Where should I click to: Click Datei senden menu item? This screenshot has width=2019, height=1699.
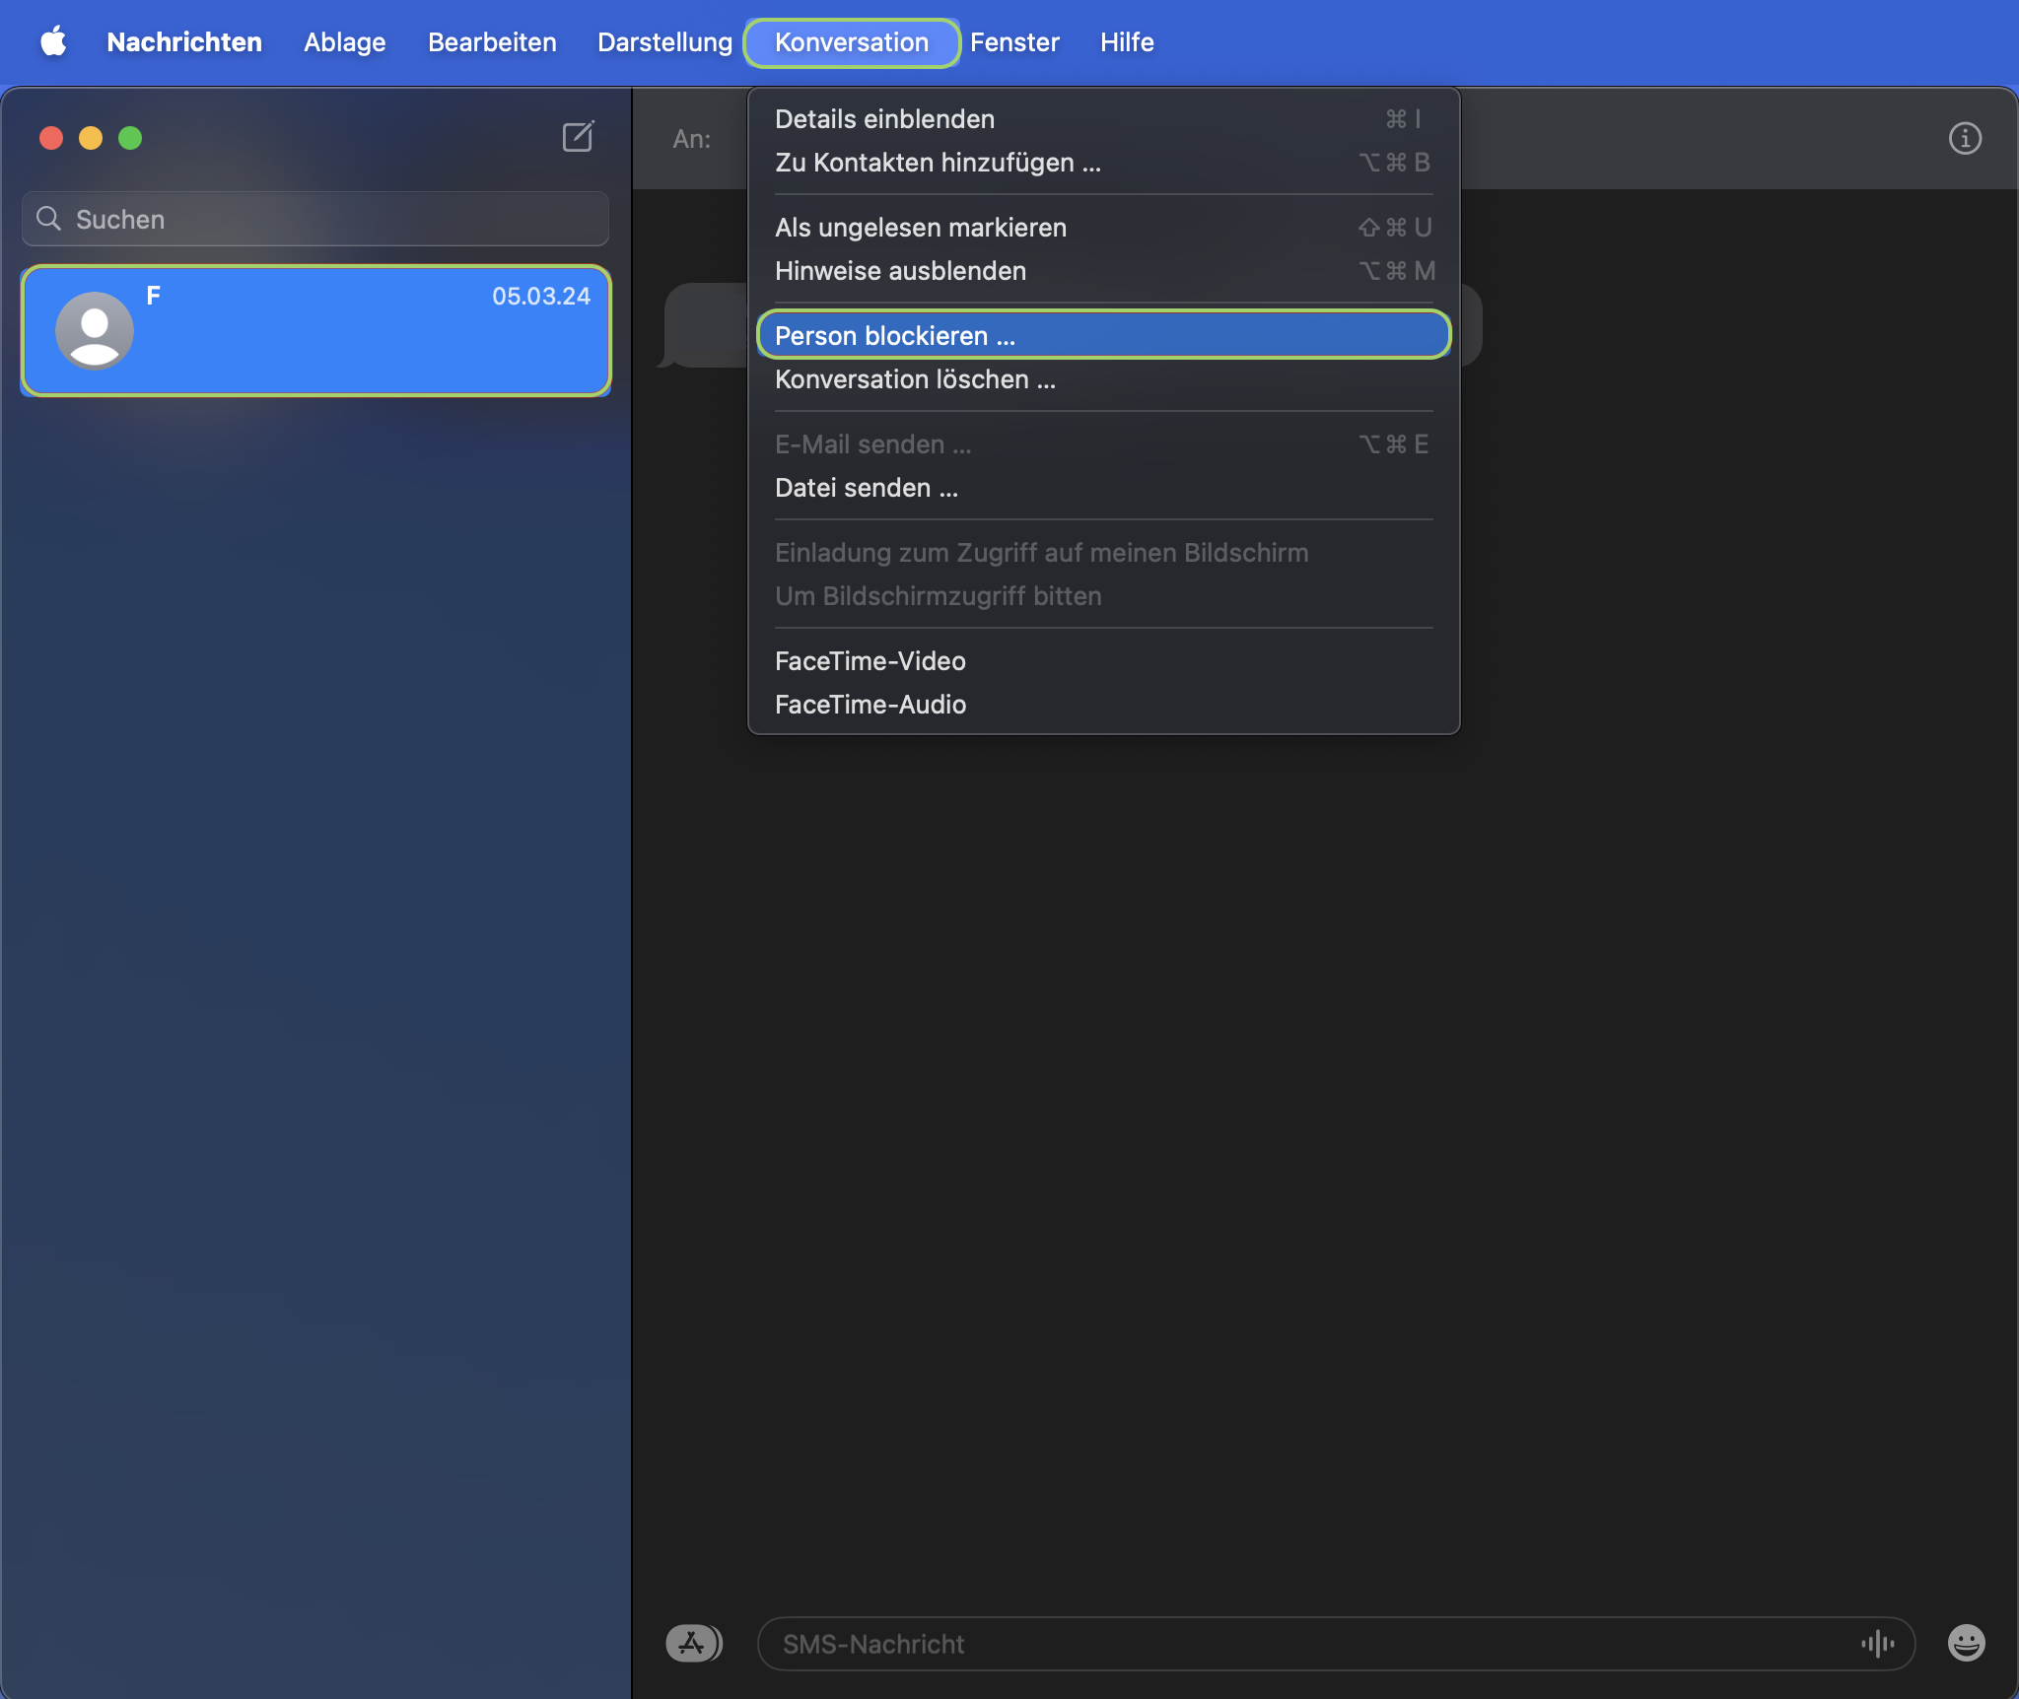tap(866, 488)
